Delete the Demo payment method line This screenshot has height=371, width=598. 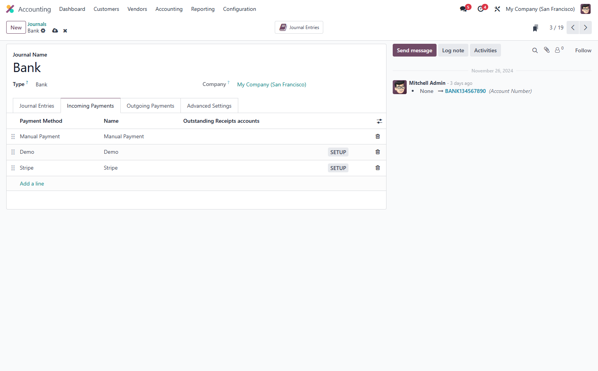[x=378, y=152]
